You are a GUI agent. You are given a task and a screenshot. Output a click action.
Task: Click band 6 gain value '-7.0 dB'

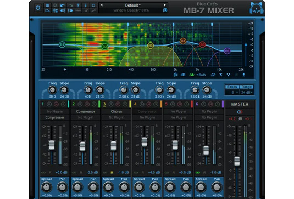[x=216, y=172]
